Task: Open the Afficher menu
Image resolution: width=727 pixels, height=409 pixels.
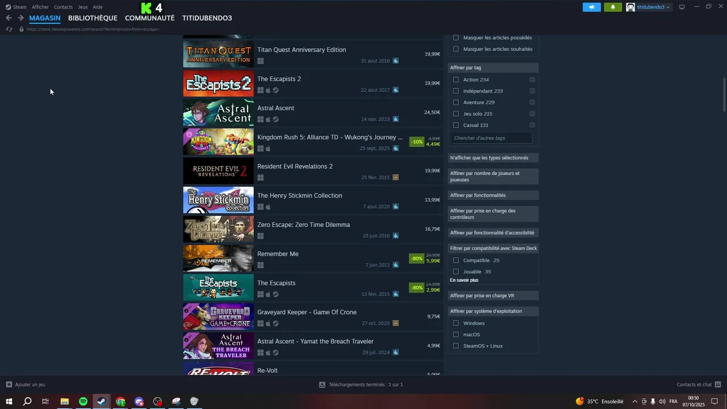Action: point(40,7)
